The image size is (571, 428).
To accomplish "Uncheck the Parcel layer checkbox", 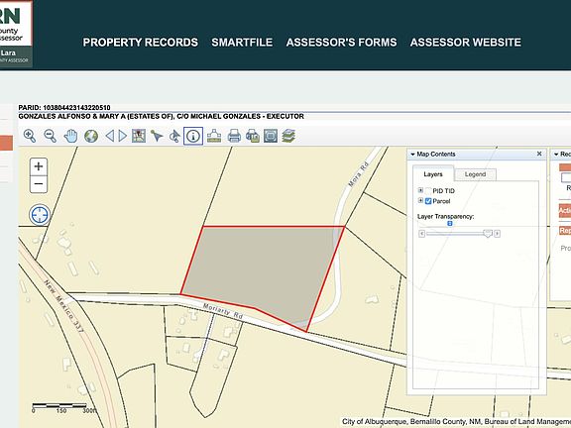I will coord(428,201).
